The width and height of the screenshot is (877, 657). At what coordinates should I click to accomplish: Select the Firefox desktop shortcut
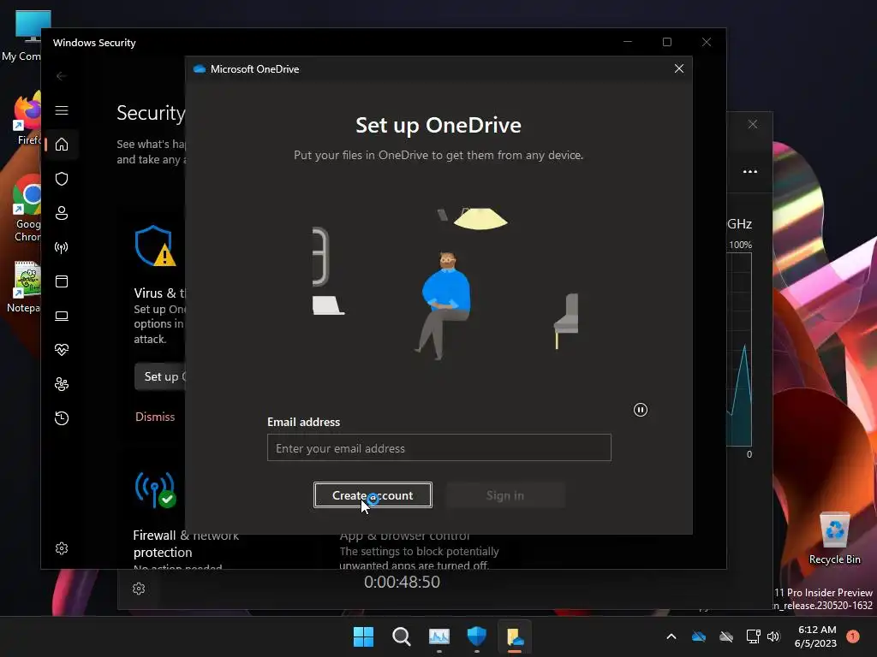point(27,120)
